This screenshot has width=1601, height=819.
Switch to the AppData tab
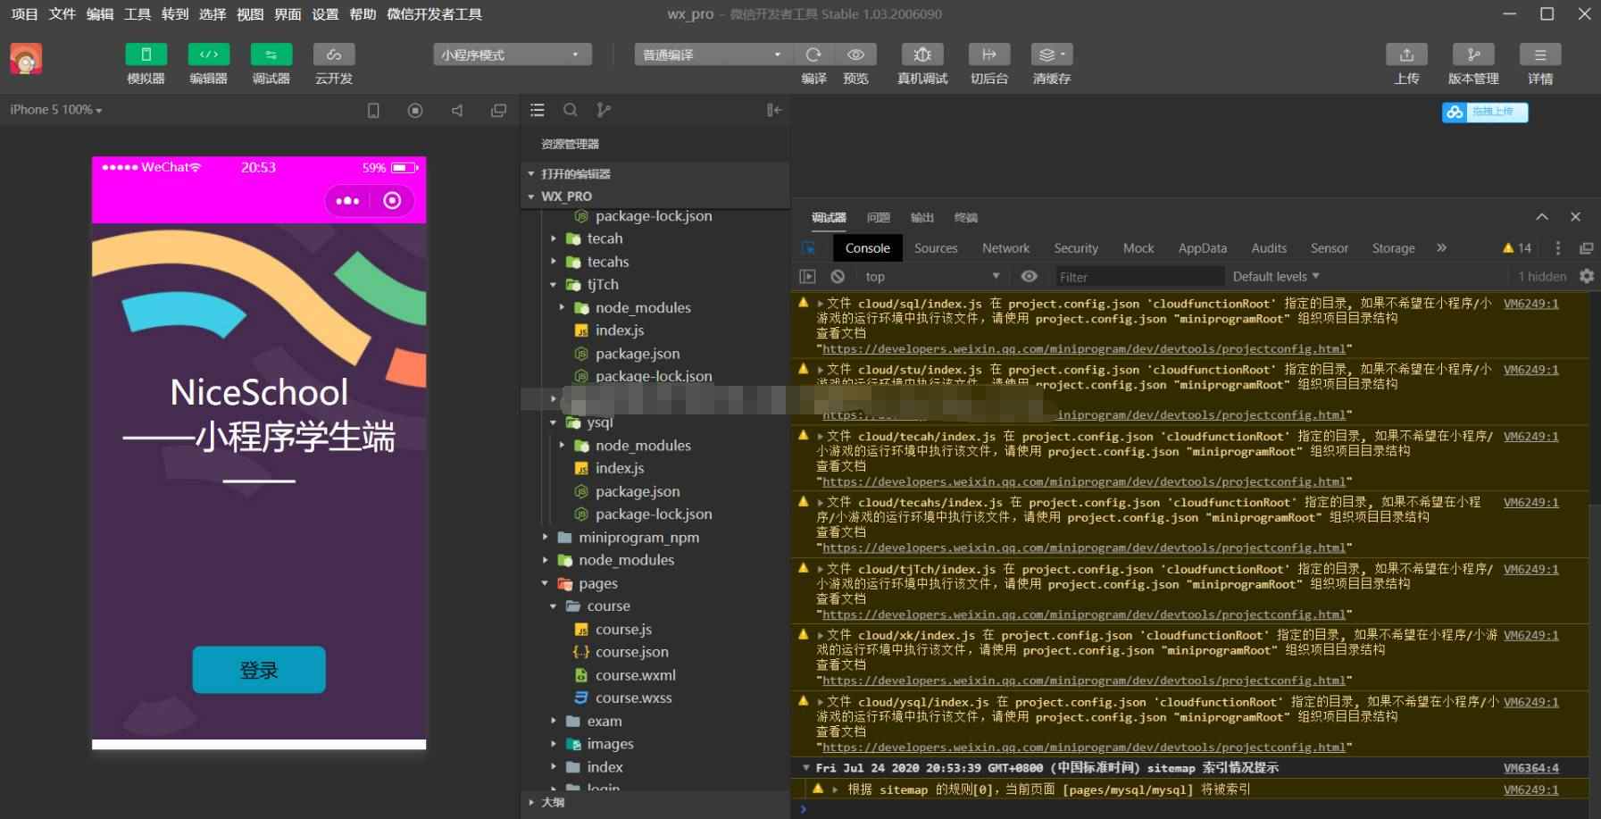pos(1202,248)
